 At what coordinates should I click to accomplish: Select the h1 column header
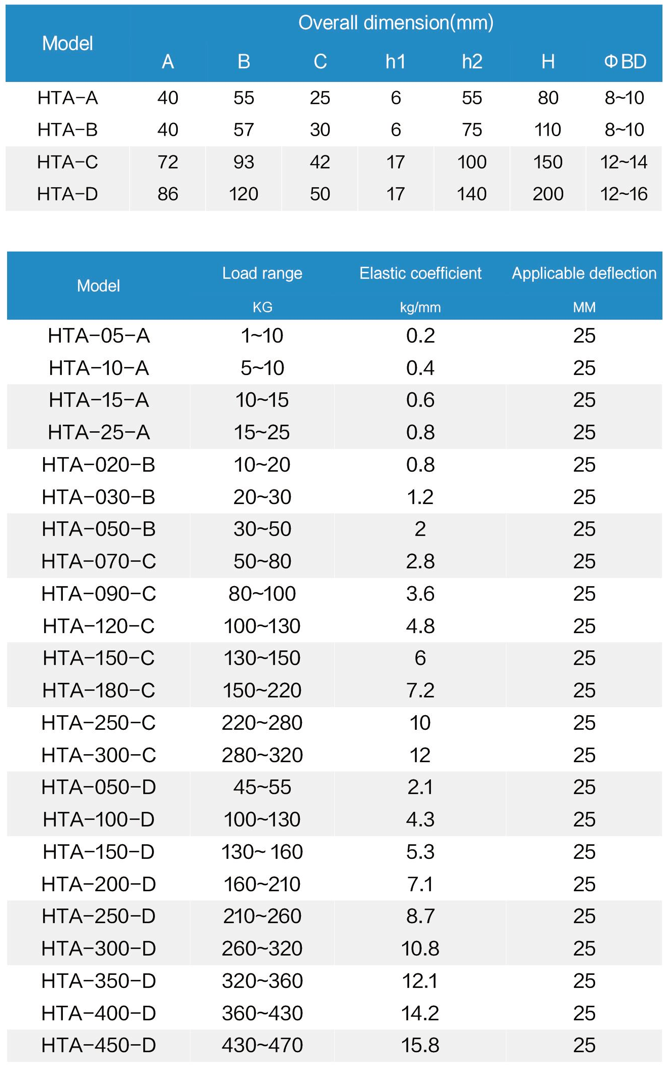pos(396,62)
